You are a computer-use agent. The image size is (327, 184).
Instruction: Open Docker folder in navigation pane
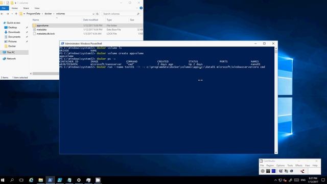pos(12,46)
